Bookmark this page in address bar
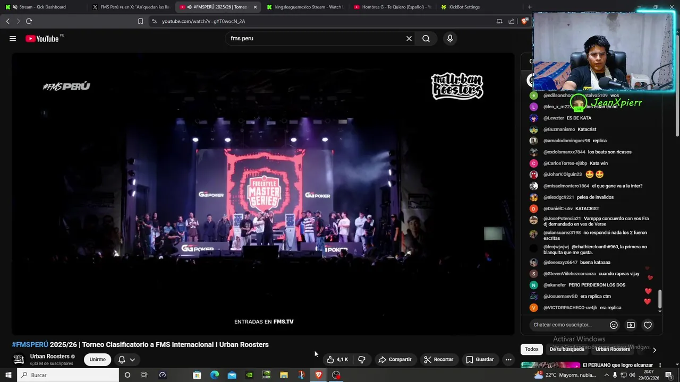The width and height of the screenshot is (680, 382). tap(140, 21)
